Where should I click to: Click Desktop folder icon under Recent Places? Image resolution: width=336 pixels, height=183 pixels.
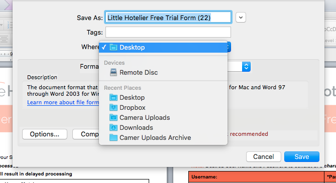pos(114,97)
